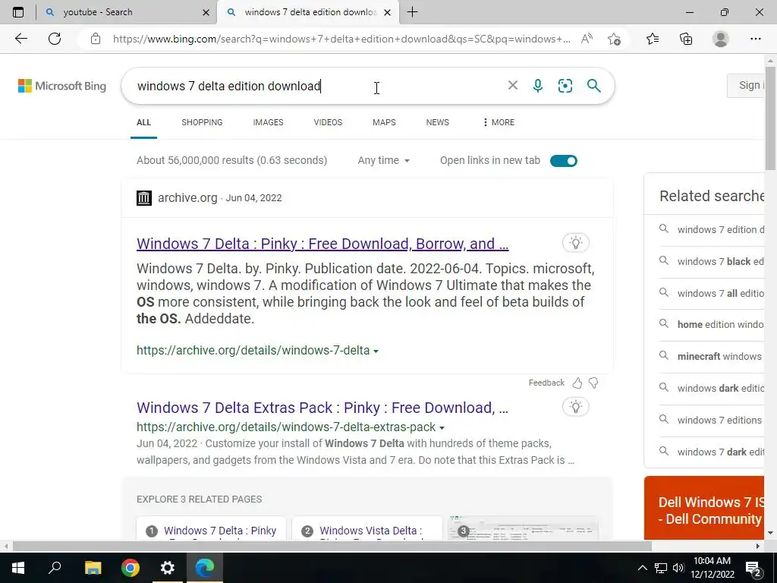Start voice search with microphone icon
This screenshot has width=777, height=583.
(x=538, y=86)
